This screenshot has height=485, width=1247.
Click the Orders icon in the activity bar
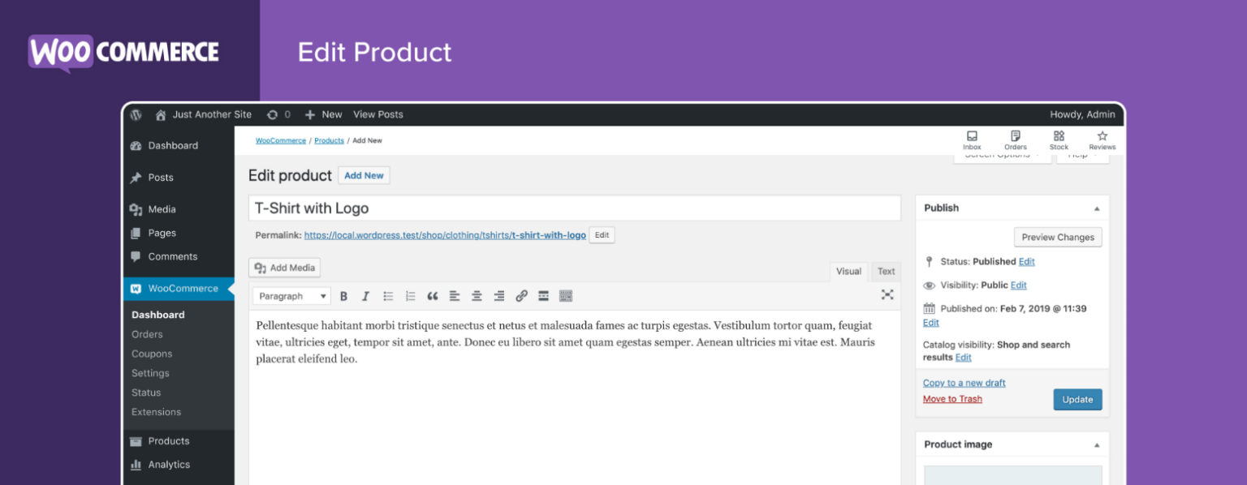(1015, 139)
